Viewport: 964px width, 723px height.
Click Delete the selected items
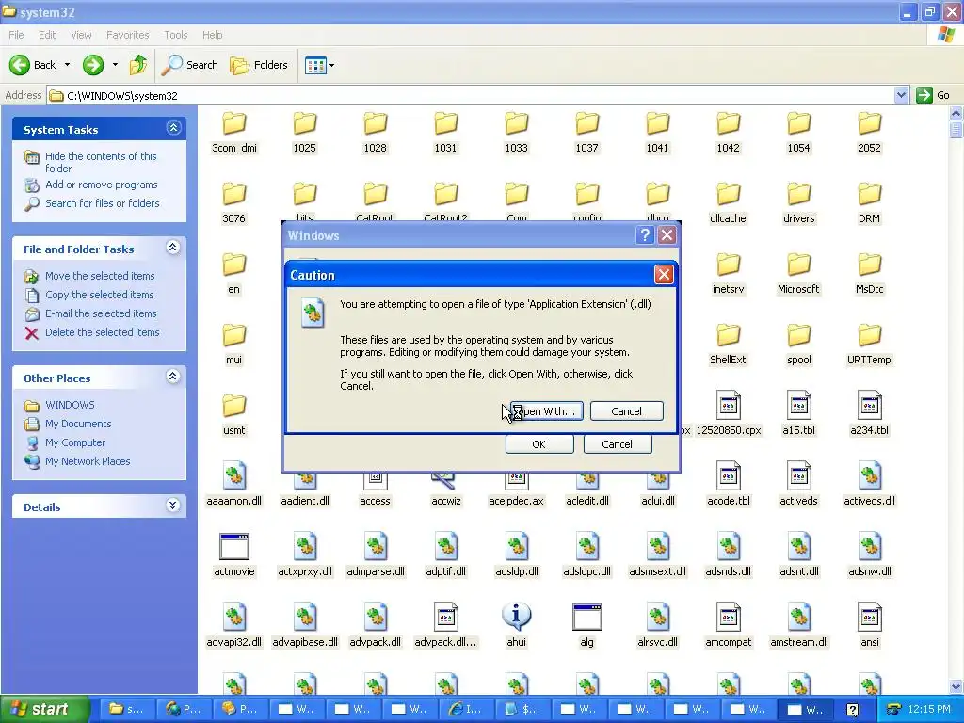pos(102,332)
